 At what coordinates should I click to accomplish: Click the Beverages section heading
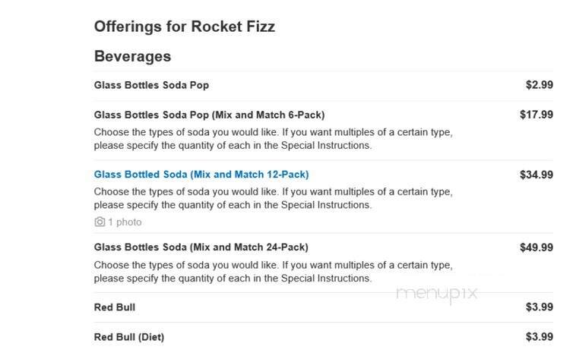132,56
